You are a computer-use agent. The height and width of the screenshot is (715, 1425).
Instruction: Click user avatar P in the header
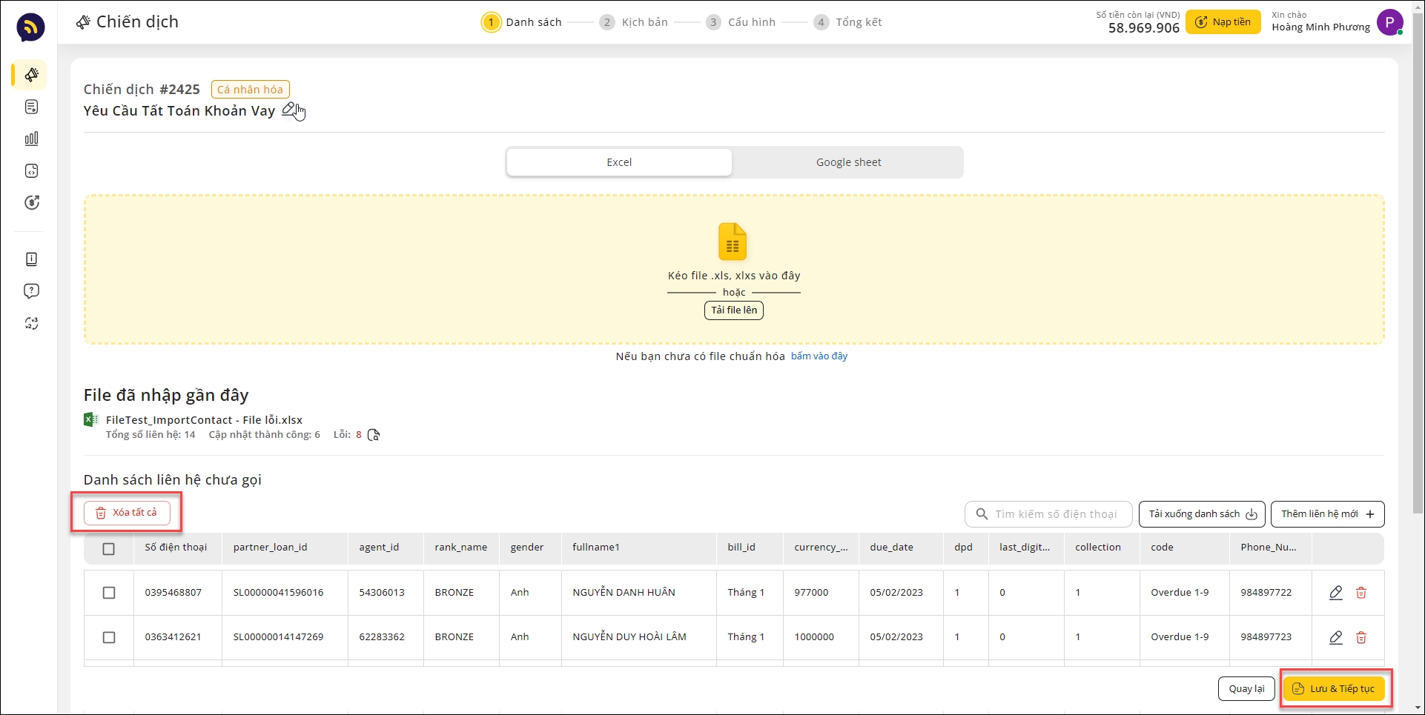(x=1389, y=22)
